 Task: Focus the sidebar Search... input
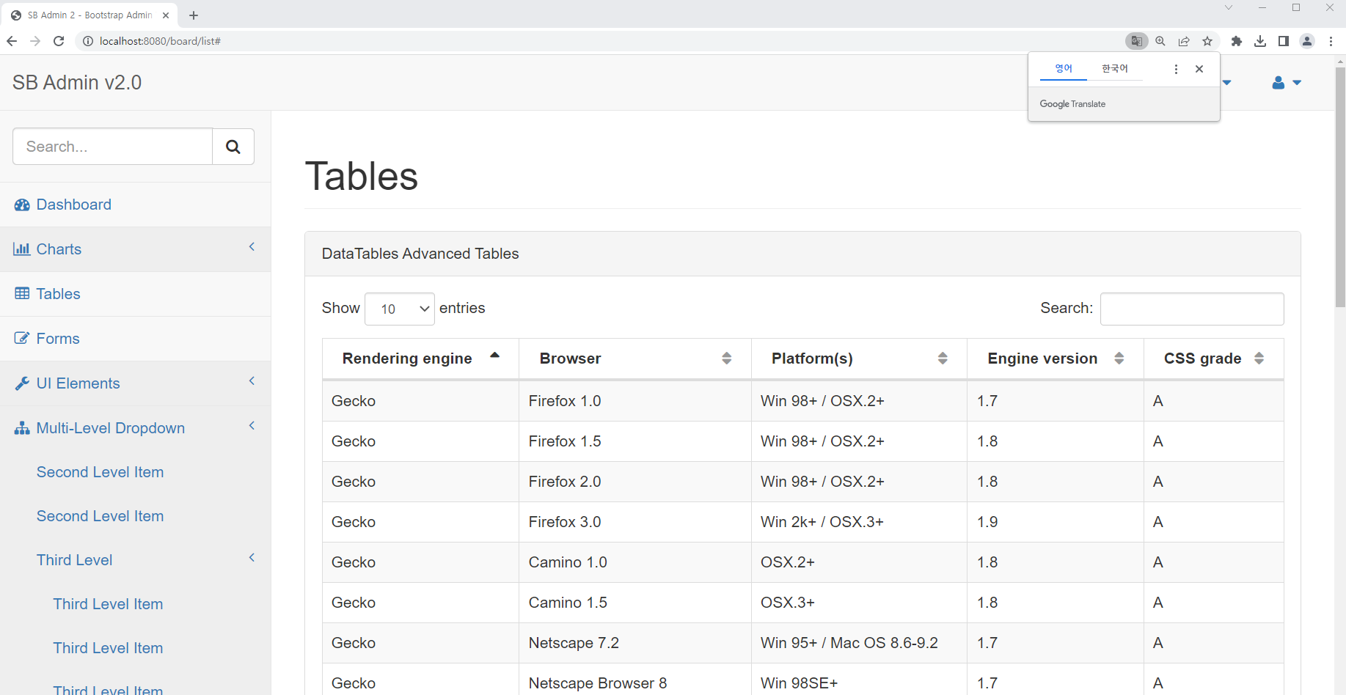(x=113, y=147)
